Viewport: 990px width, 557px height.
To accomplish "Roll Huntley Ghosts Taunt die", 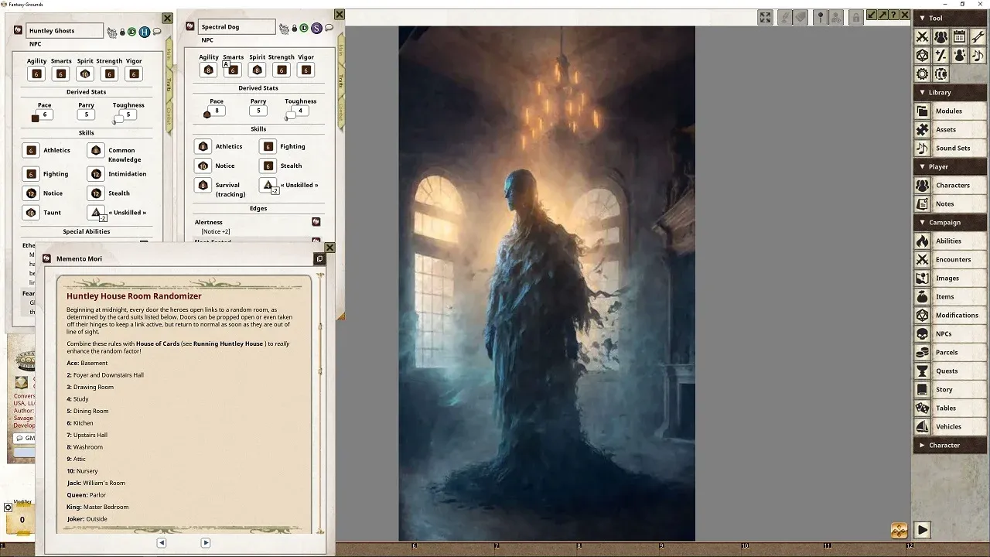I will [x=31, y=213].
